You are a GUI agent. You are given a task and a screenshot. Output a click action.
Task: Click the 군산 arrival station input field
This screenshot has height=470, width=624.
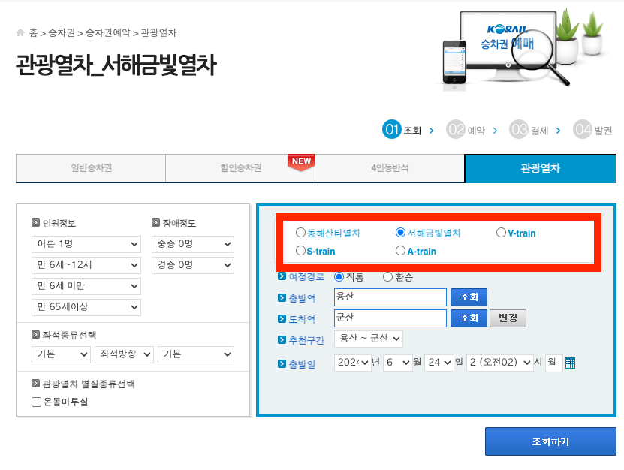390,318
